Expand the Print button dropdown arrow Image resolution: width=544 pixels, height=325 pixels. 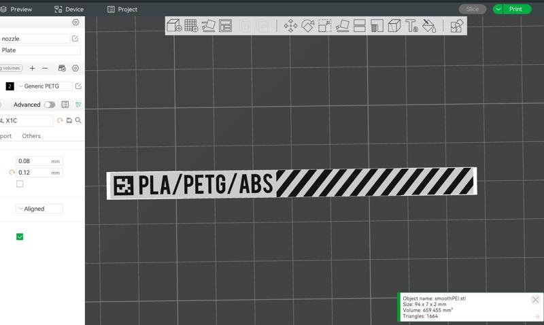[498, 9]
